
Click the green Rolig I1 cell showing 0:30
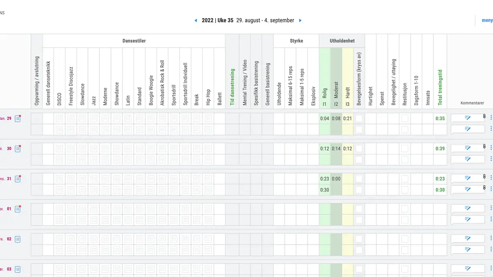click(x=325, y=190)
